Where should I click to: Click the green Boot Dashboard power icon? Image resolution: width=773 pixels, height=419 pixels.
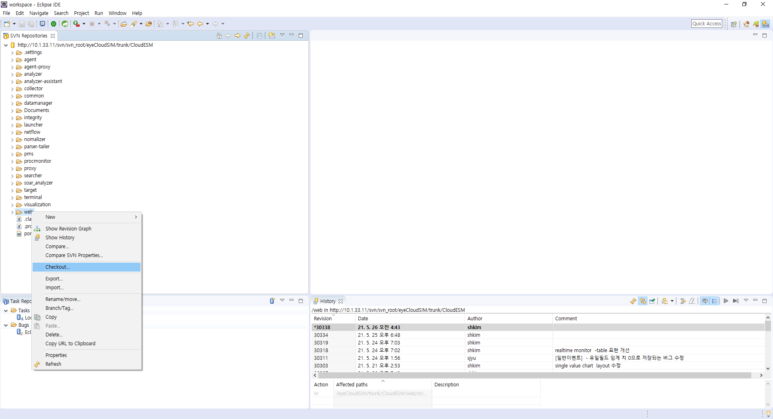pyautogui.click(x=54, y=24)
